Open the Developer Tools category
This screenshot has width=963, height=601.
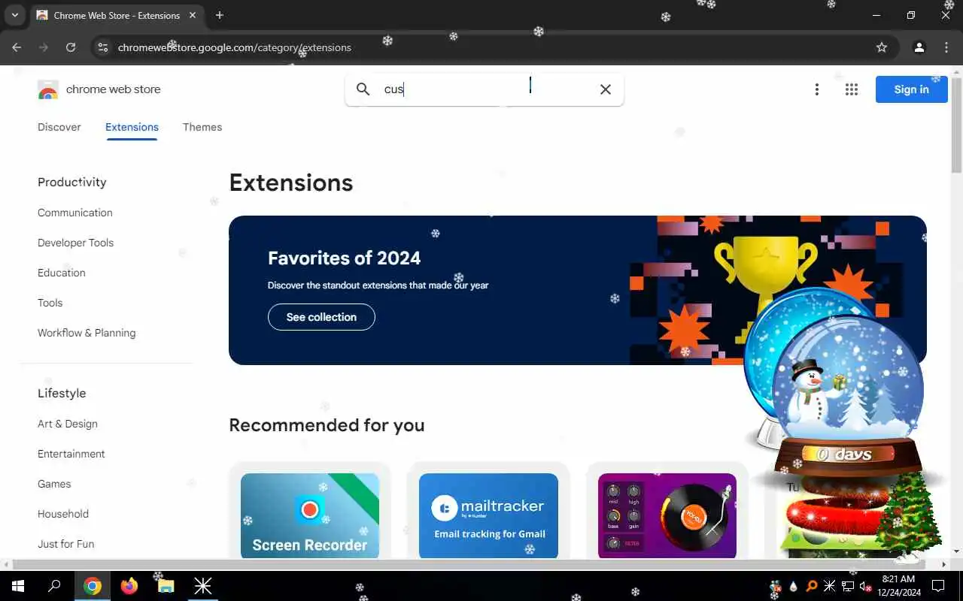76,243
